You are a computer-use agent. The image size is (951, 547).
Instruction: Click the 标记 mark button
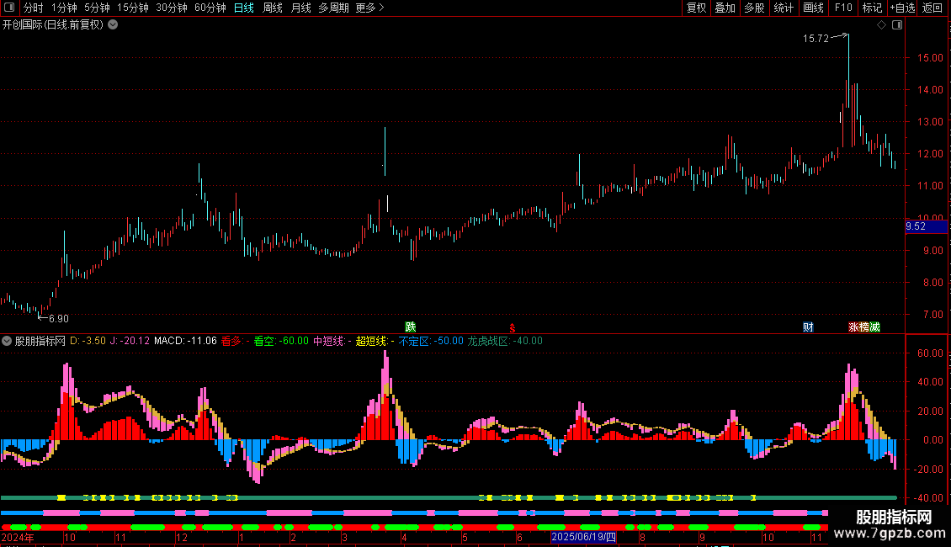pyautogui.click(x=872, y=8)
